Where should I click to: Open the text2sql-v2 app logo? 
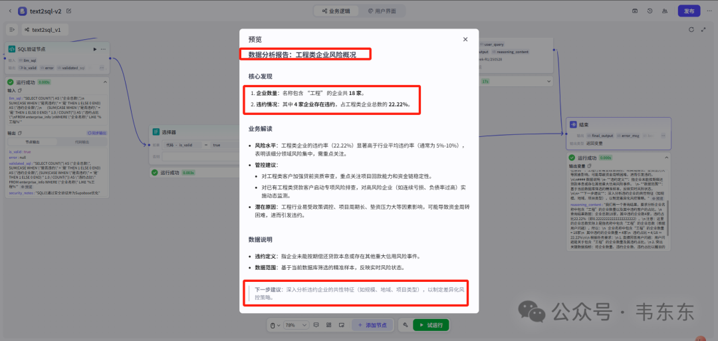click(x=23, y=11)
